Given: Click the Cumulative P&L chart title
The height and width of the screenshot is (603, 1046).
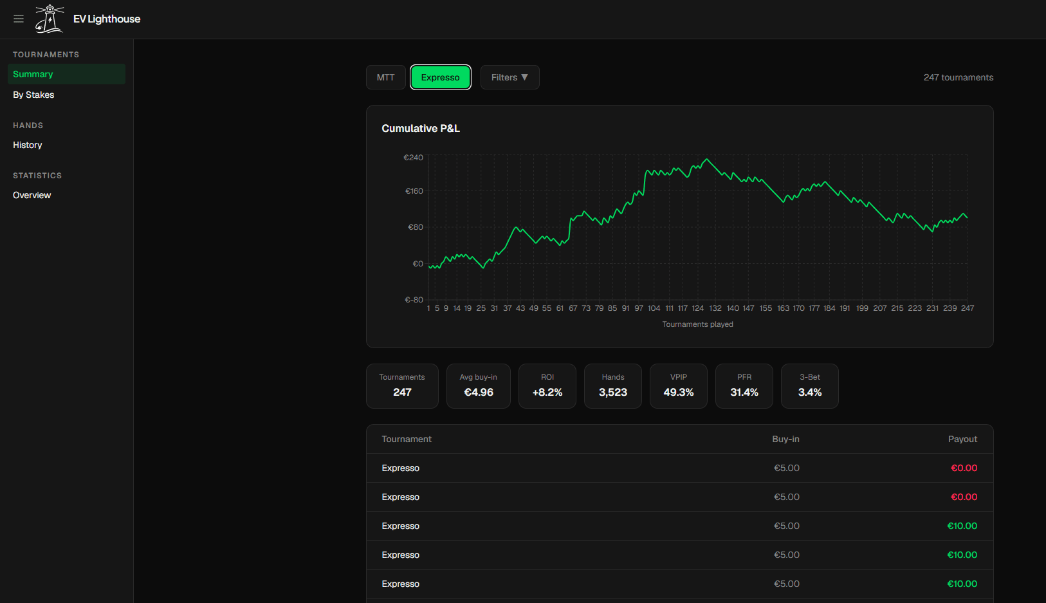Looking at the screenshot, I should (x=421, y=129).
